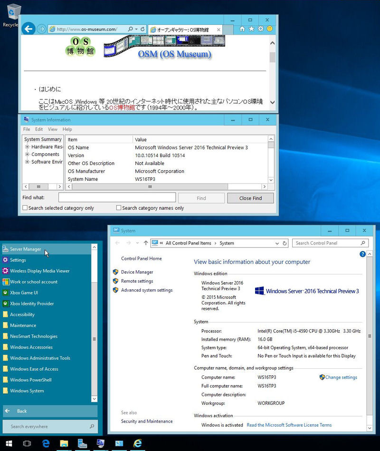Open IE Favorites star icon

point(251,29)
